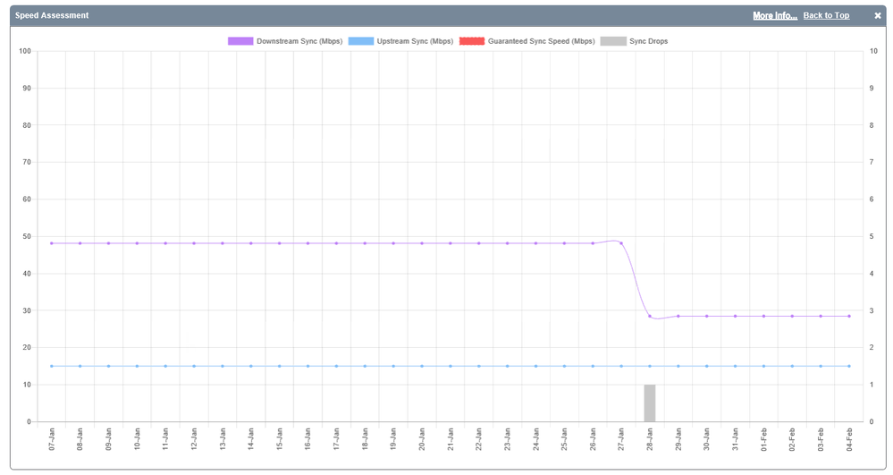Hide the Guaranteed Sync Speed (Mbps) label
The image size is (893, 475).
pos(541,41)
